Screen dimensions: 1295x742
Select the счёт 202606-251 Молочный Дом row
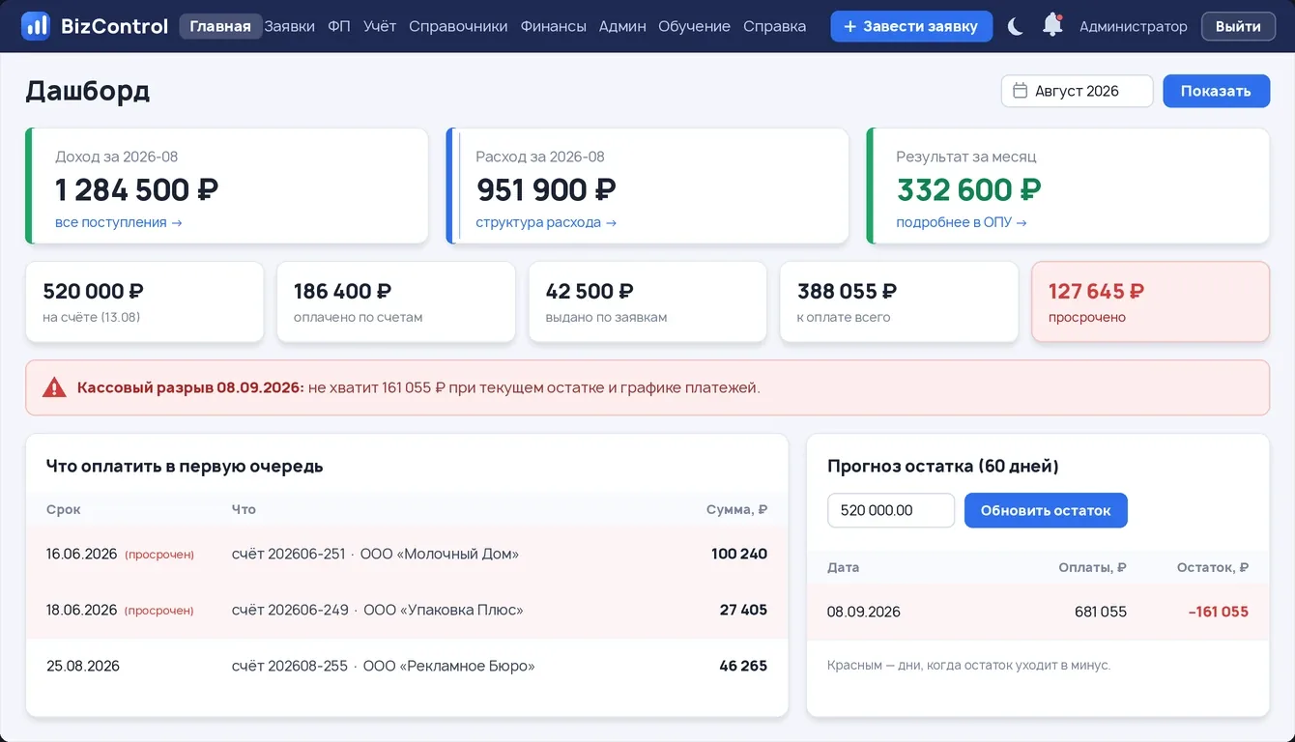(407, 555)
